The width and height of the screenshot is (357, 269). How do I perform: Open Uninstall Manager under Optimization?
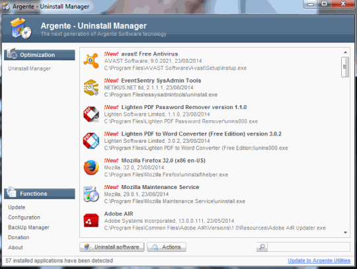point(29,69)
